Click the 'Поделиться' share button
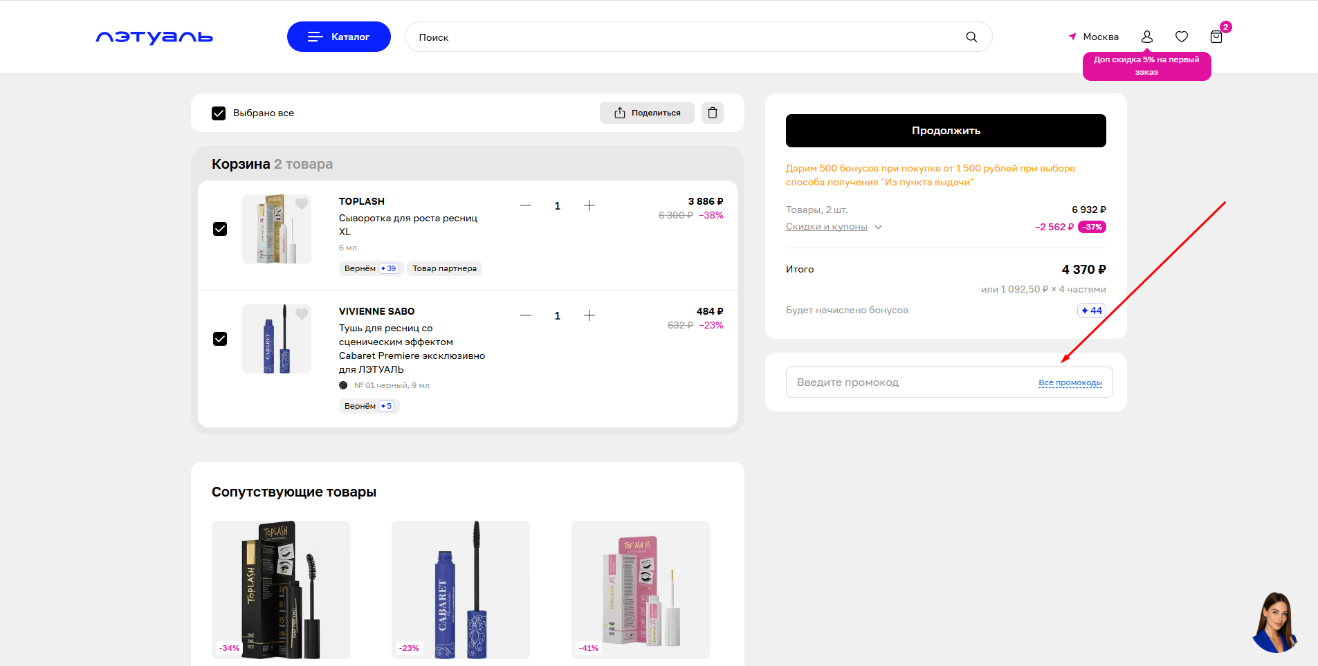The height and width of the screenshot is (666, 1318). point(647,113)
